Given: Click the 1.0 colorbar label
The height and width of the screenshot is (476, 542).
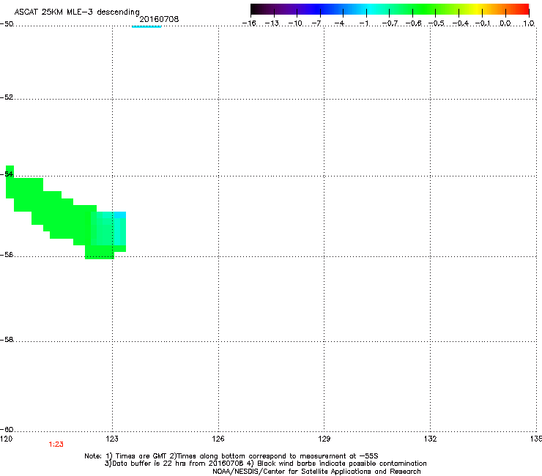Looking at the screenshot, I should click(x=529, y=23).
